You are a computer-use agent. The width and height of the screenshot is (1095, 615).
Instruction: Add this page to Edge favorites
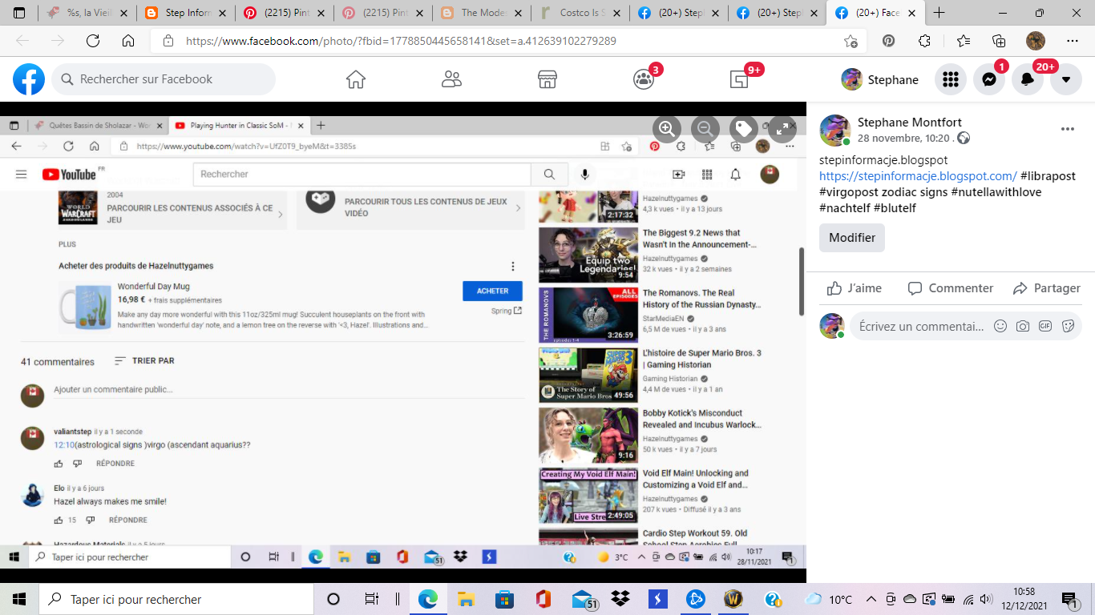pos(851,41)
